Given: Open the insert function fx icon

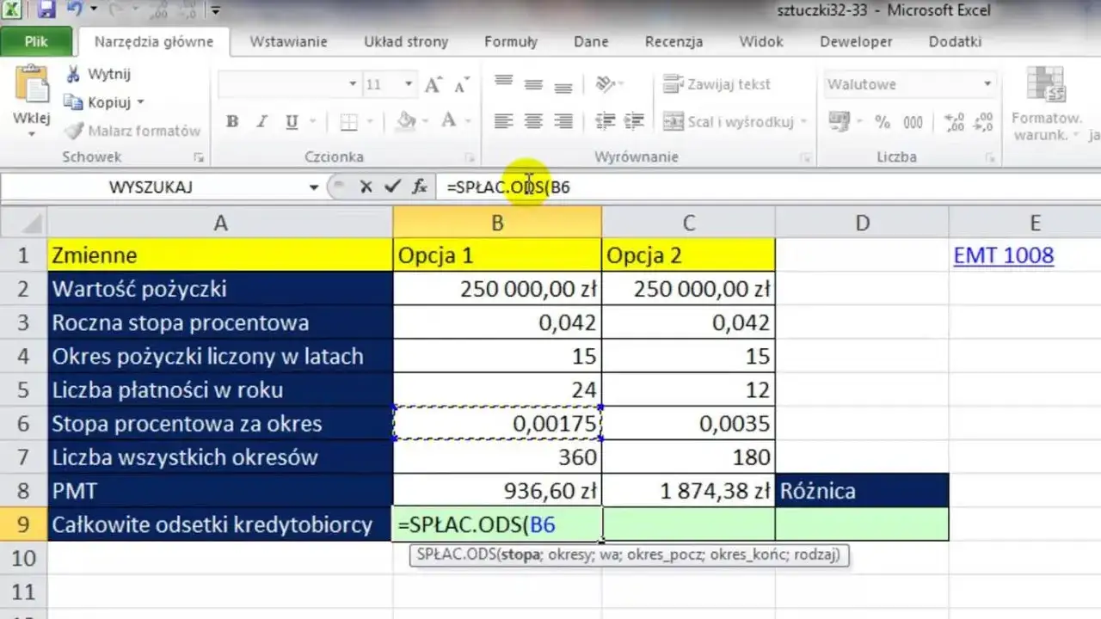Looking at the screenshot, I should point(419,186).
